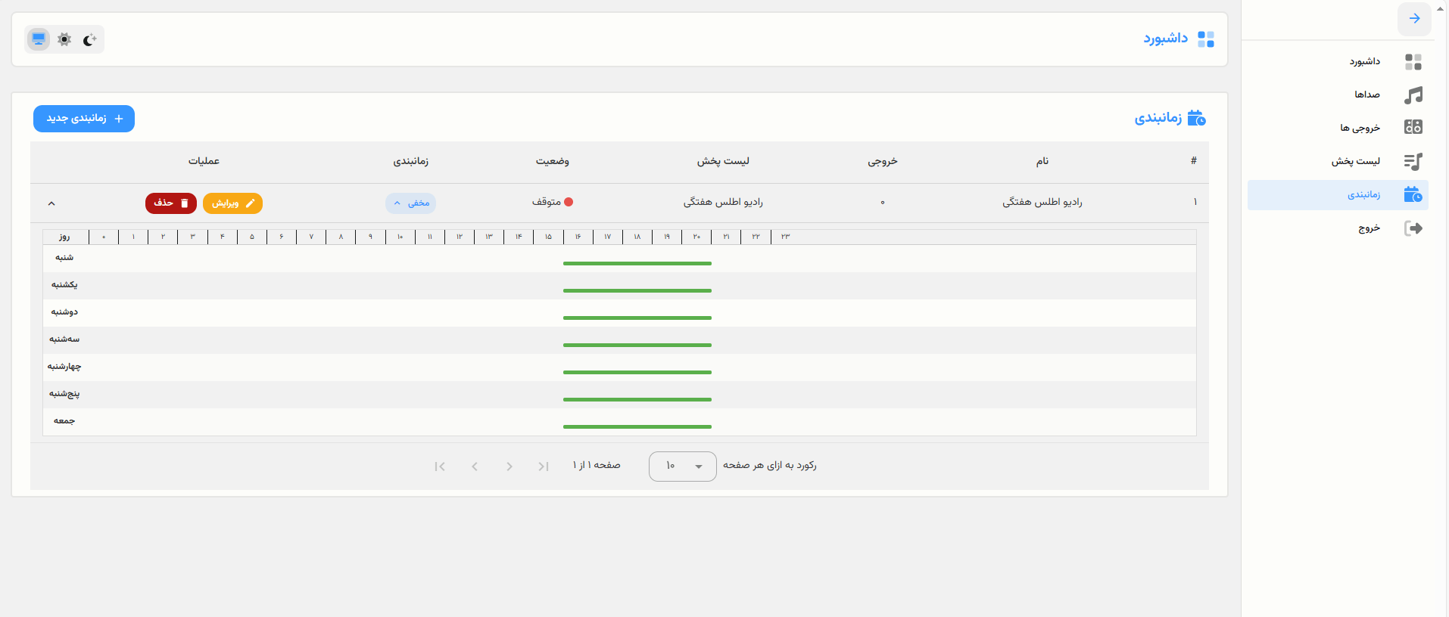Click the music note icon in sidebar
Viewport: 1449px width, 617px height.
[x=1413, y=95]
